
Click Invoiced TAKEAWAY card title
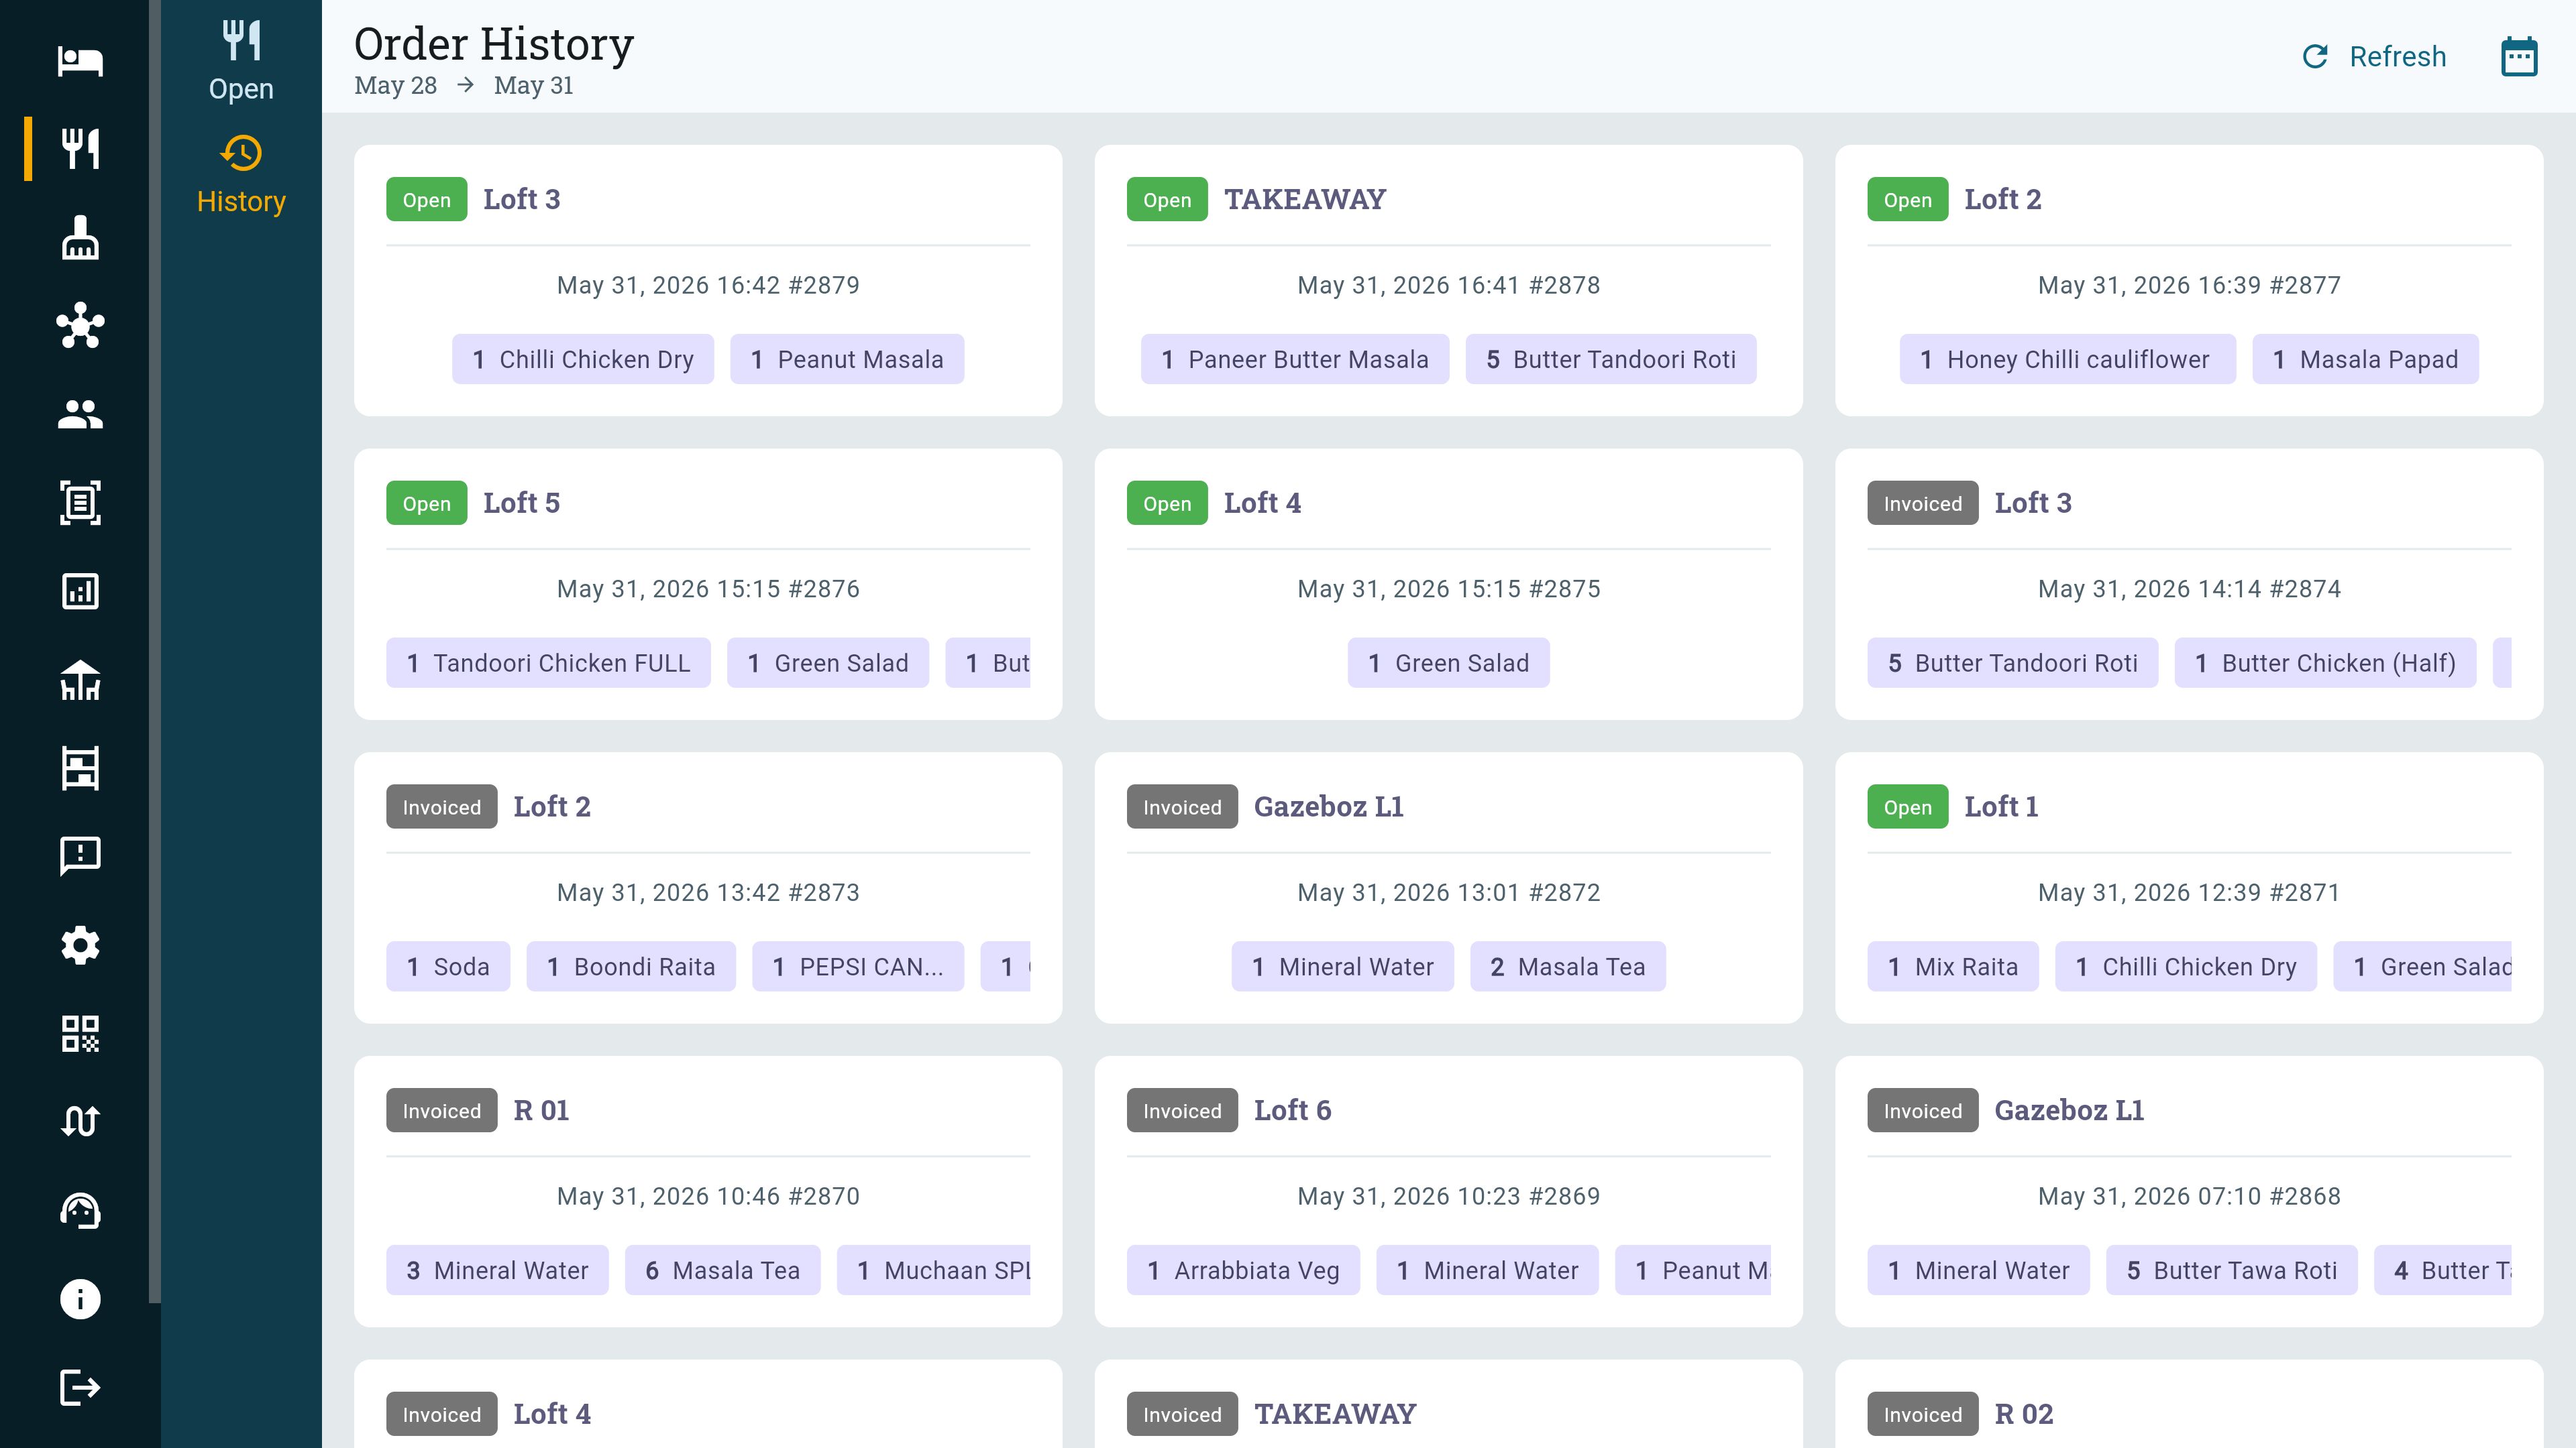[1335, 1415]
